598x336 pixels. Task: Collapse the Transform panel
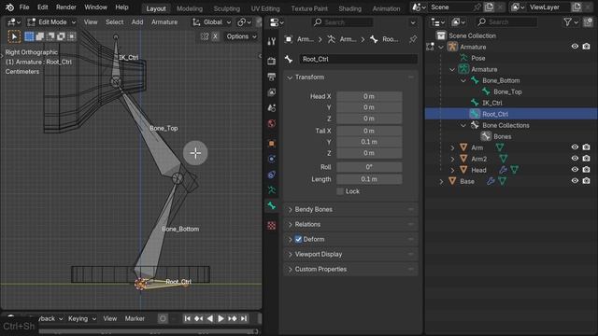pyautogui.click(x=350, y=77)
